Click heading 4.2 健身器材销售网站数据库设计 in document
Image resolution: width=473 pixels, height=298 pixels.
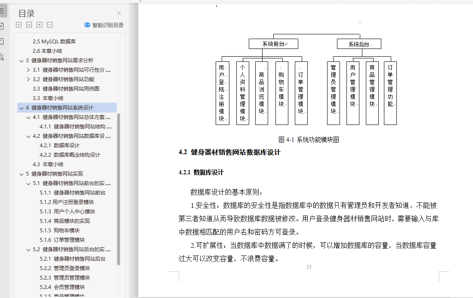pos(229,152)
